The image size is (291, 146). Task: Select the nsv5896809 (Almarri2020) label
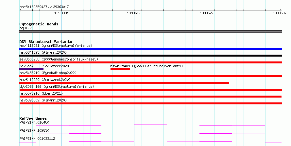43,100
